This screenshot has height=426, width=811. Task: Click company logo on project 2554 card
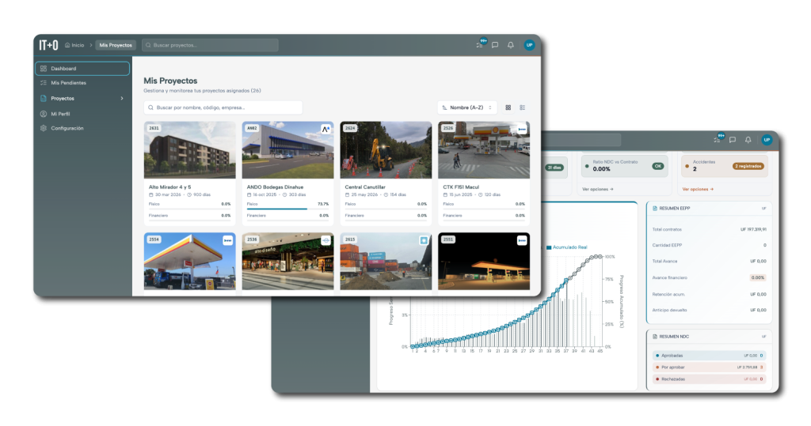pyautogui.click(x=227, y=240)
